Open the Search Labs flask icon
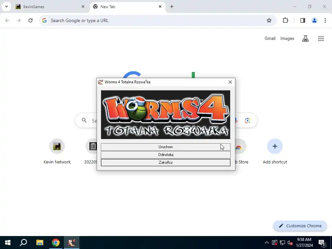The width and height of the screenshot is (332, 249). point(305,39)
